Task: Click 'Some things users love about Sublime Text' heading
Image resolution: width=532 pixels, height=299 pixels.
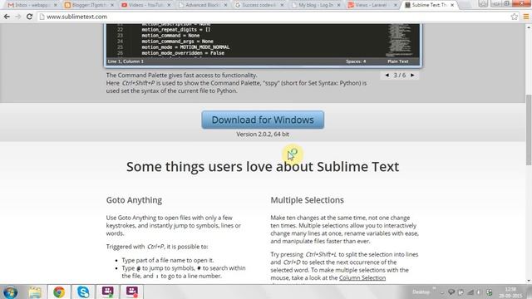Action: point(263,167)
